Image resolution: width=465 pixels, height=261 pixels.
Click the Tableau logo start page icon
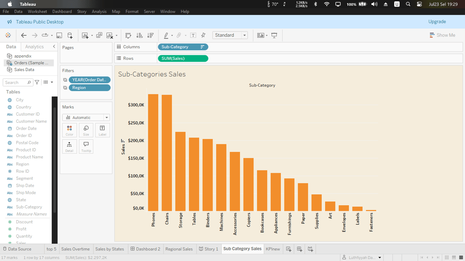coord(8,35)
